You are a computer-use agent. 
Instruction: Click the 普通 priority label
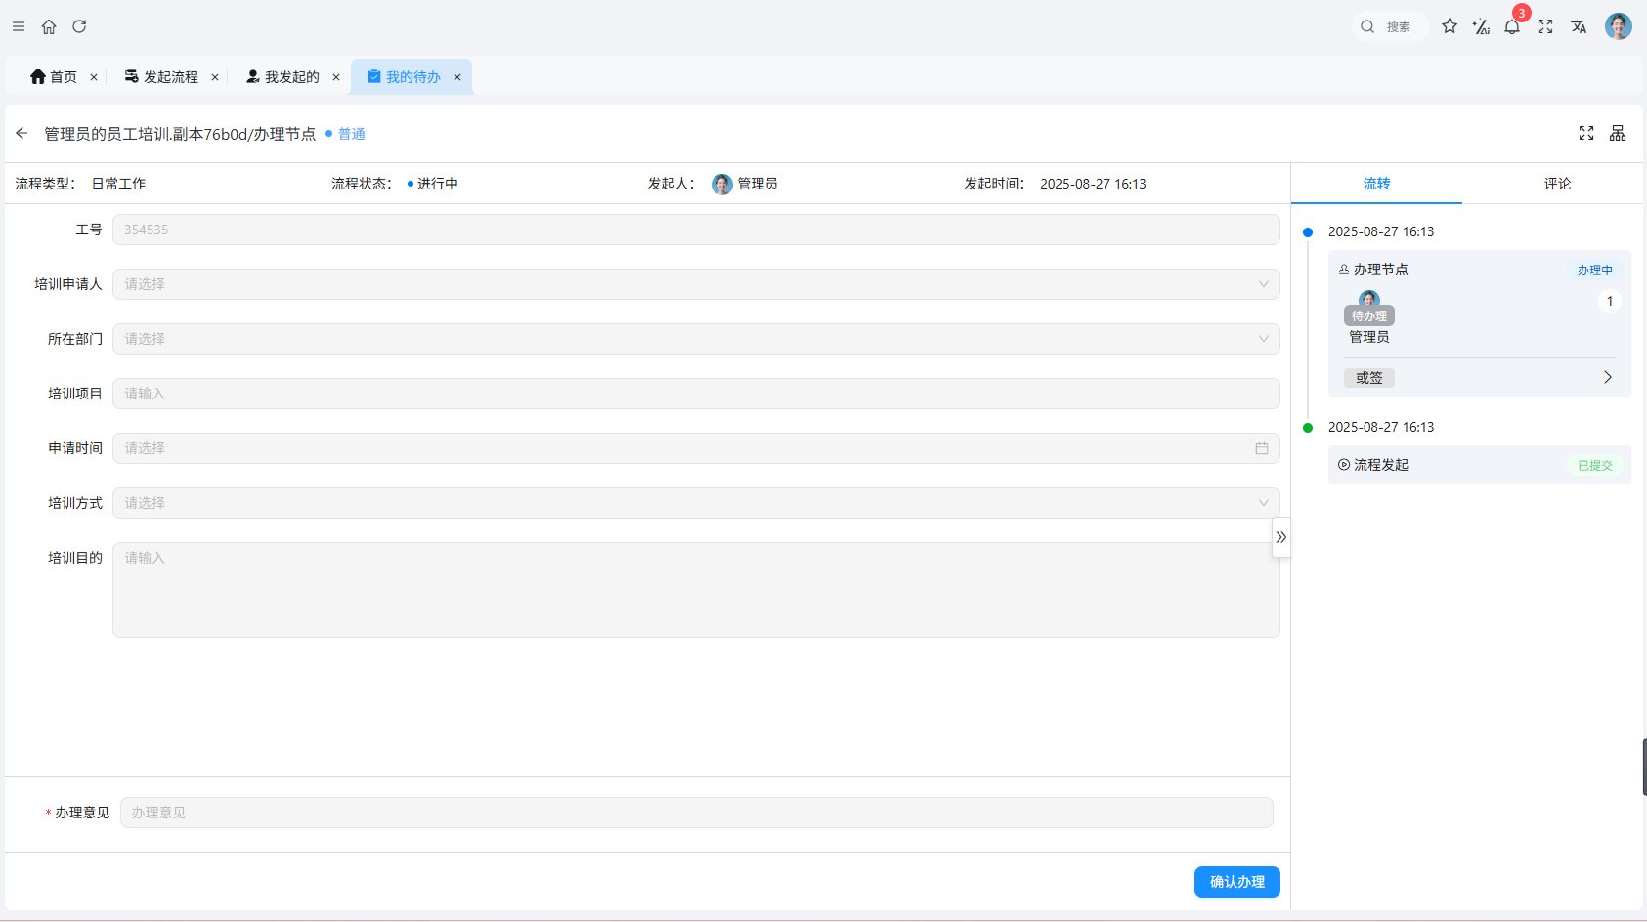coord(351,134)
